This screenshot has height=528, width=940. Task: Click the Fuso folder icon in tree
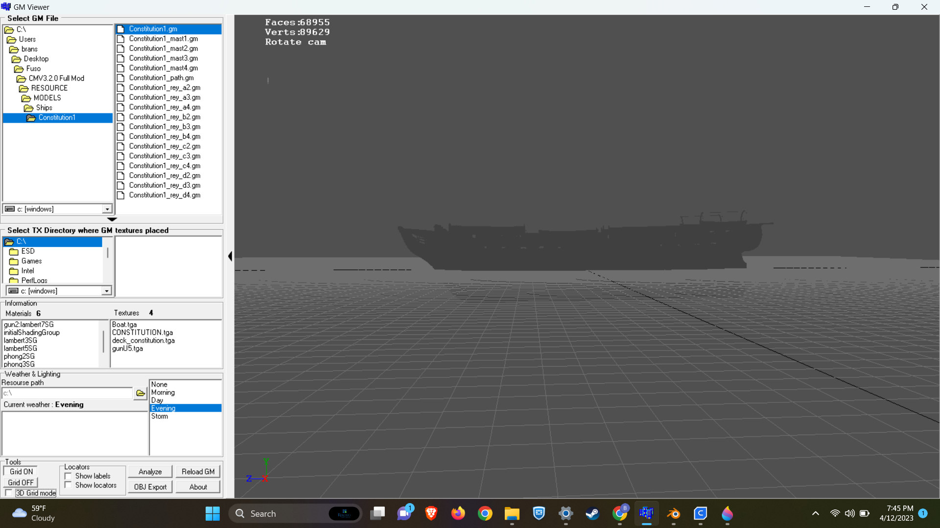pyautogui.click(x=19, y=69)
